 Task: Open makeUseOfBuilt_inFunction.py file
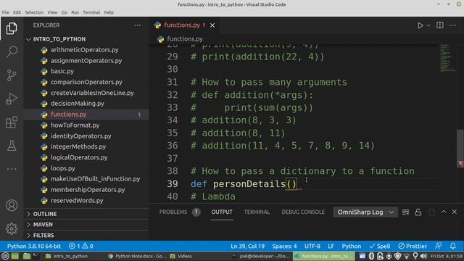(x=86, y=179)
